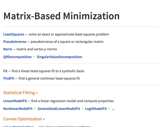Go to the Norm function page
Screen dimensions: 163x127
[8, 49]
